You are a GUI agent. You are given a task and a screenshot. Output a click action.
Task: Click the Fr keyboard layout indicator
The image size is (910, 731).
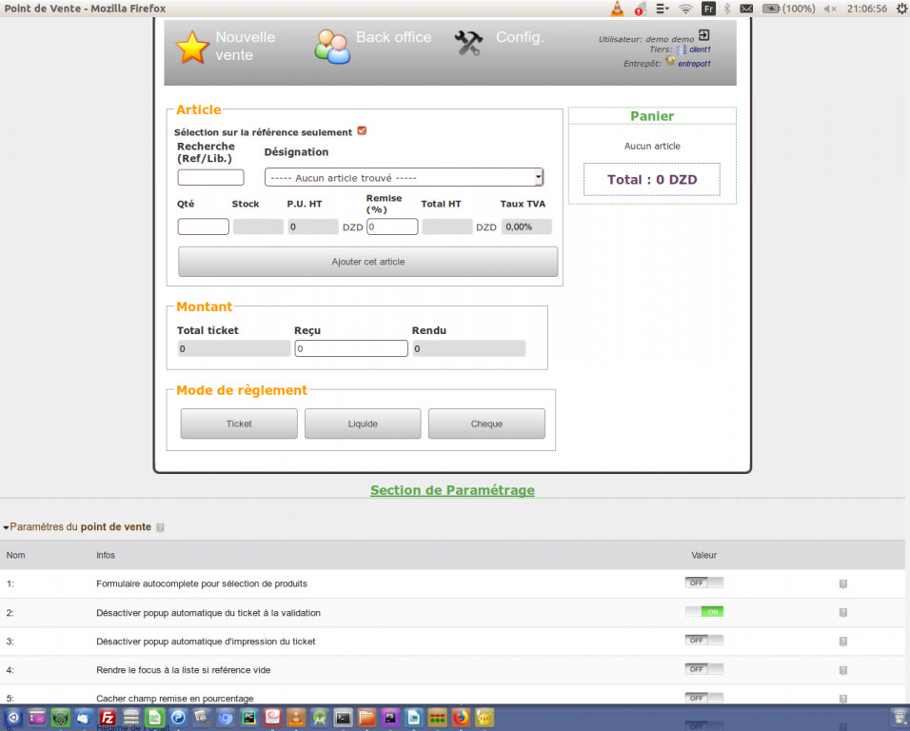708,9
